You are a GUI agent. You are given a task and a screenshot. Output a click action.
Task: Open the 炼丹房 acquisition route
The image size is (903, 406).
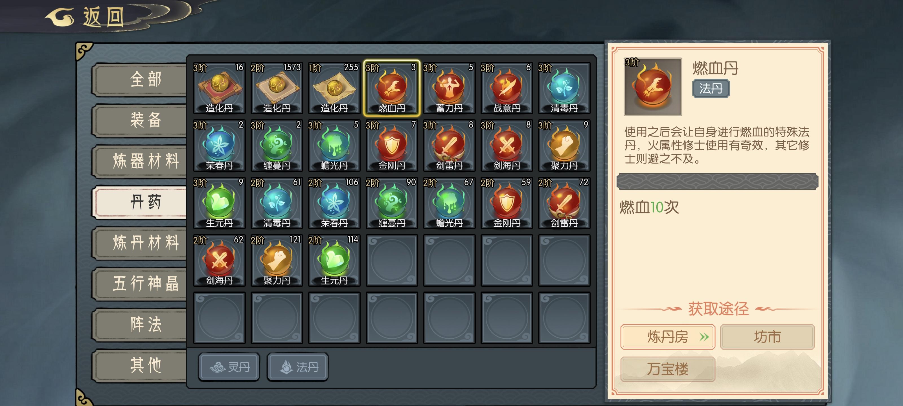coord(668,337)
